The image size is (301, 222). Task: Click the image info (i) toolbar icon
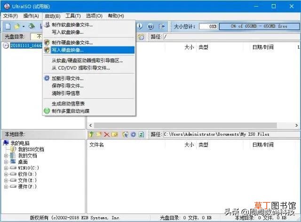pos(140,26)
